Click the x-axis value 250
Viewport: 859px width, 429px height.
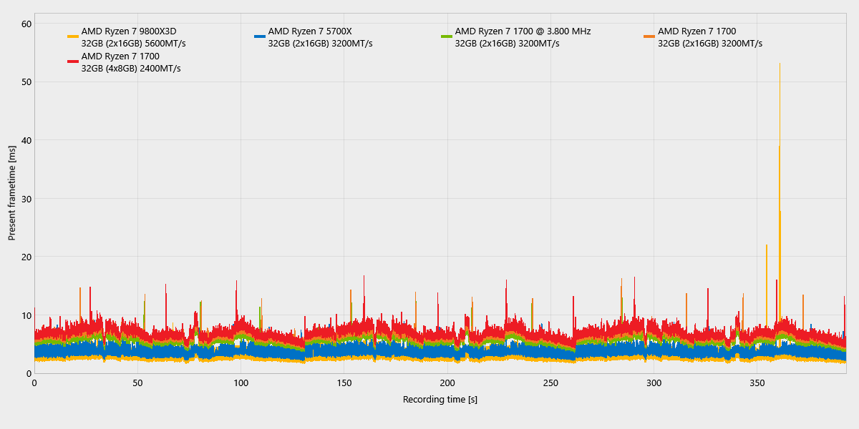(550, 384)
